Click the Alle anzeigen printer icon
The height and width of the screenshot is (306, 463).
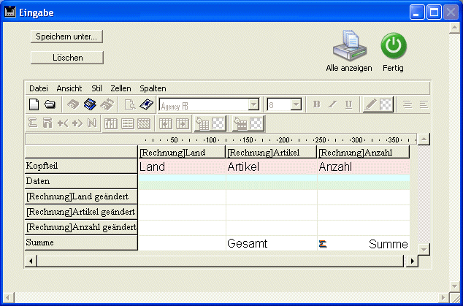coord(348,47)
